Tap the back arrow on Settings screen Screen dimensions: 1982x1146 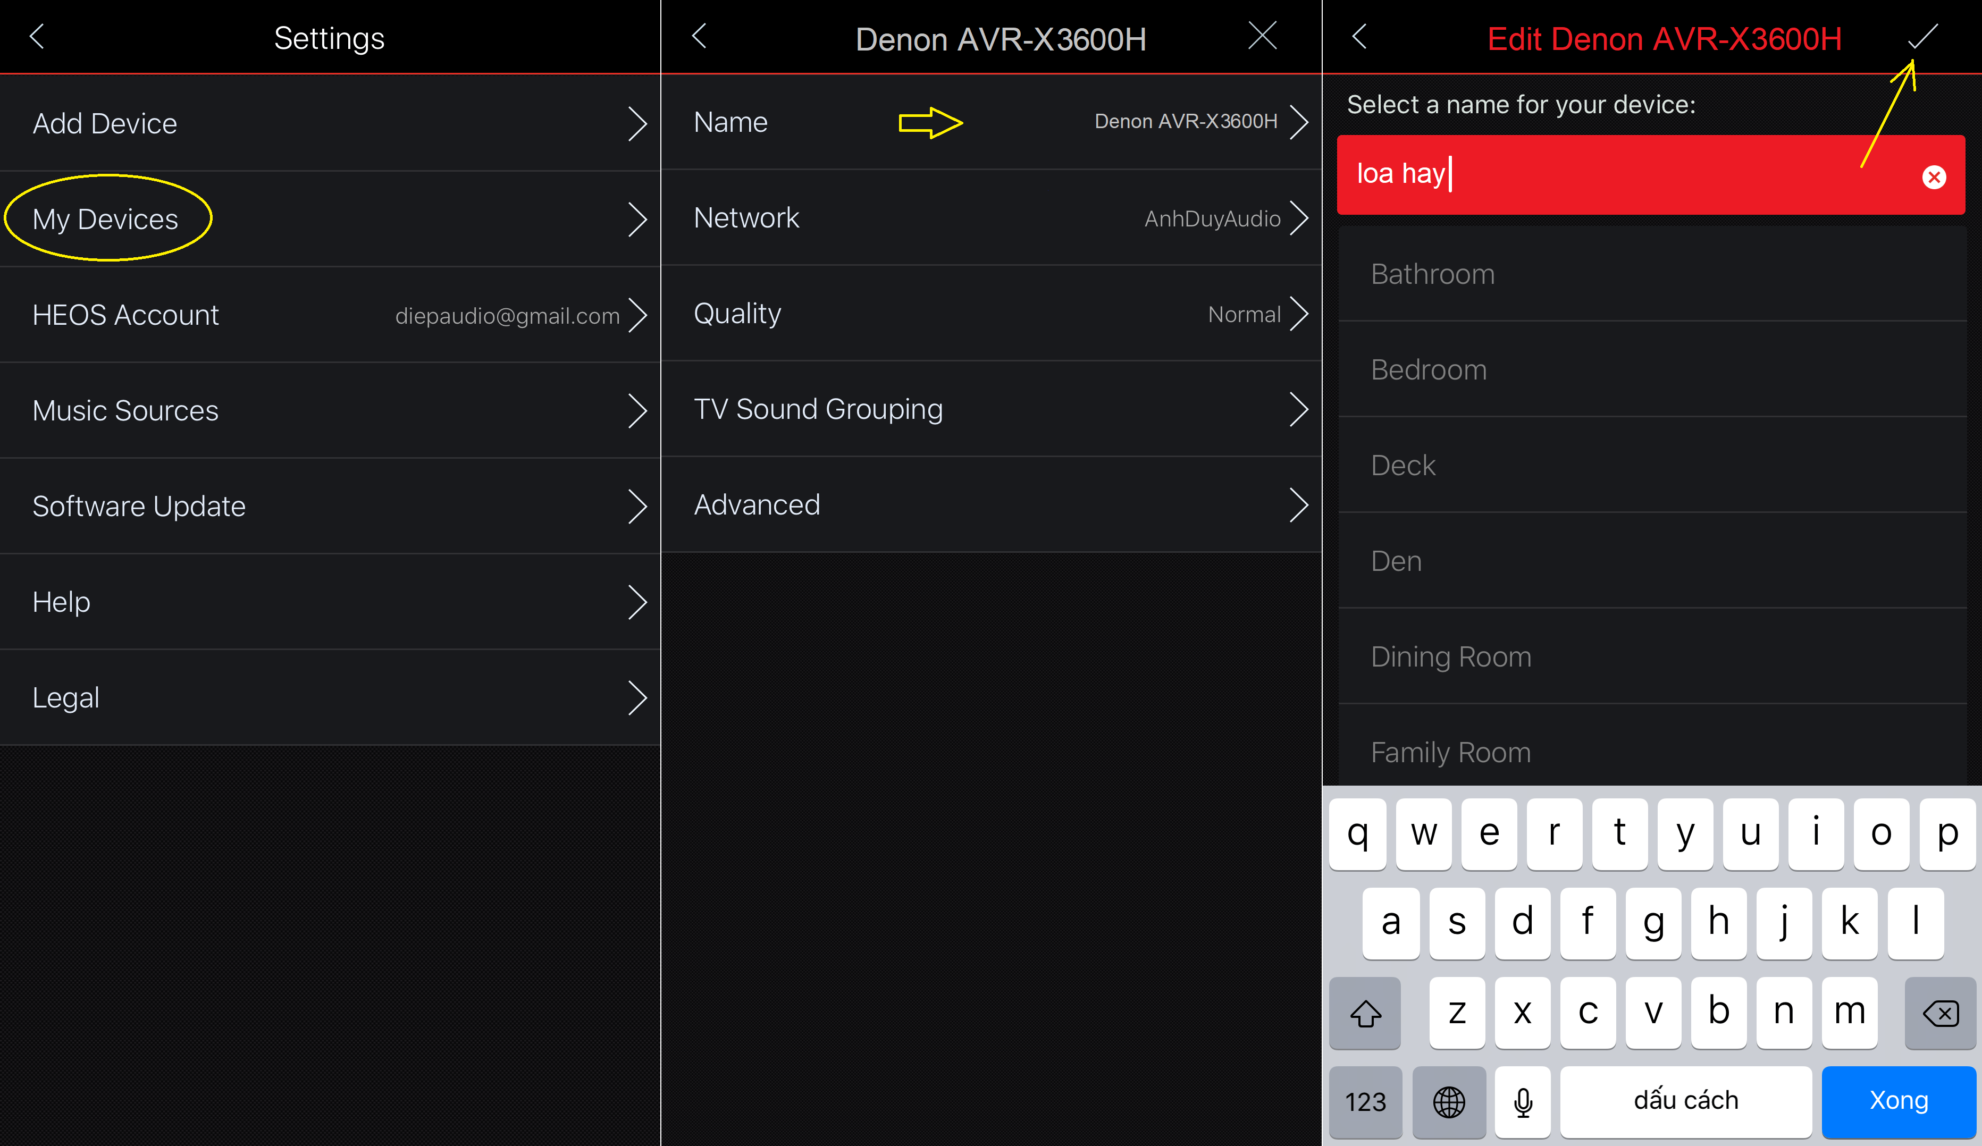click(x=37, y=37)
